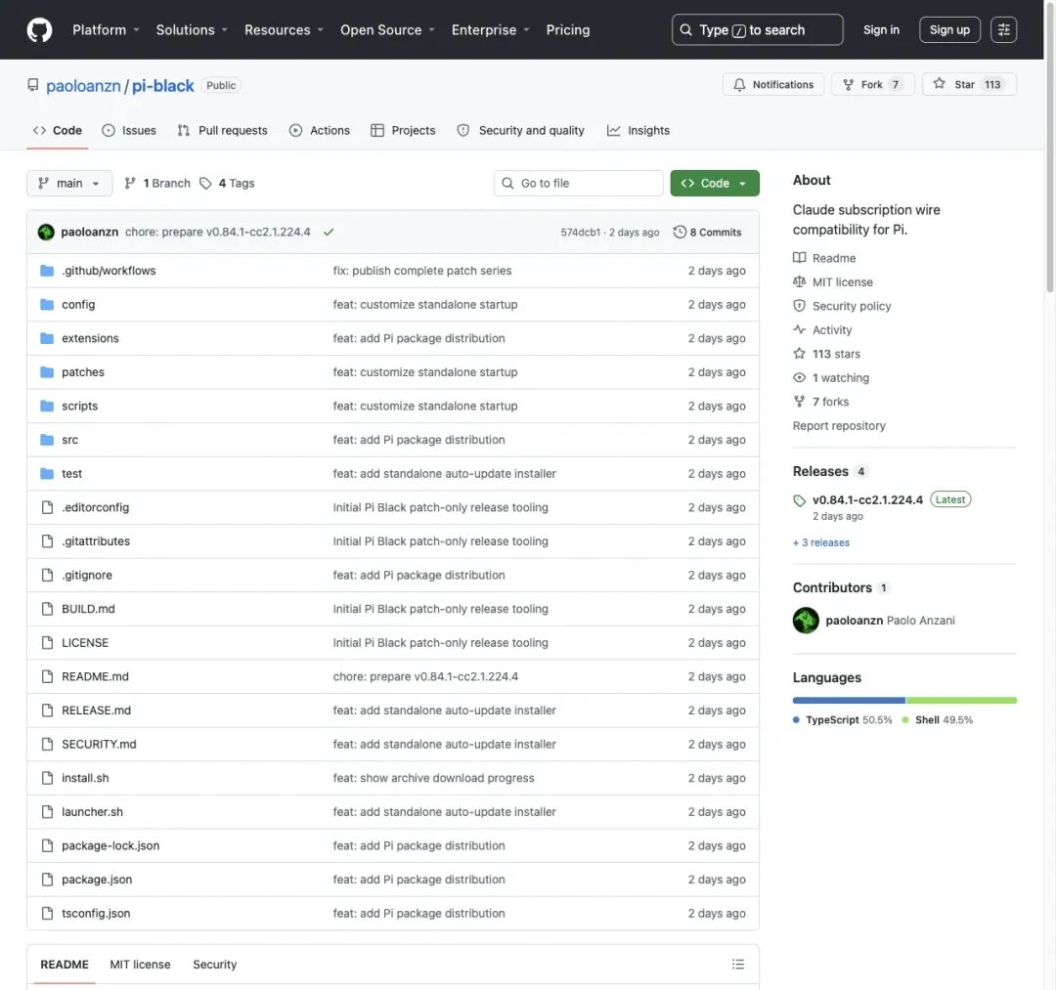Click the file icon next to LICENSE
Viewport: 1056px width, 990px height.
coord(47,643)
